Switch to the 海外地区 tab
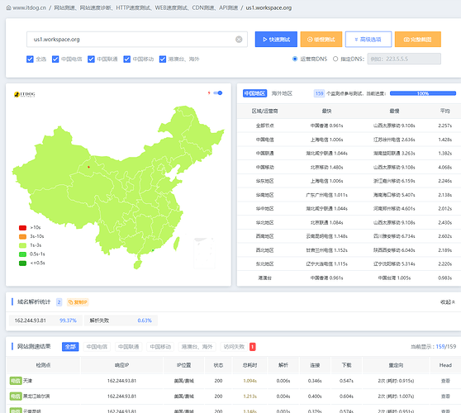This screenshot has height=413, width=461. click(282, 93)
